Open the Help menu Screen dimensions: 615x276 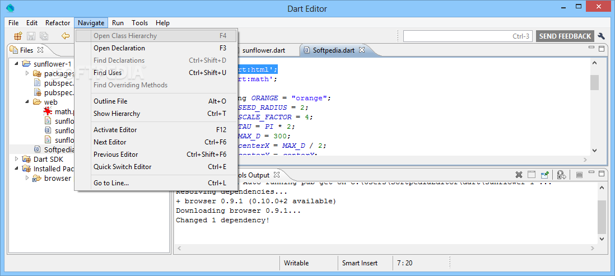[x=162, y=23]
